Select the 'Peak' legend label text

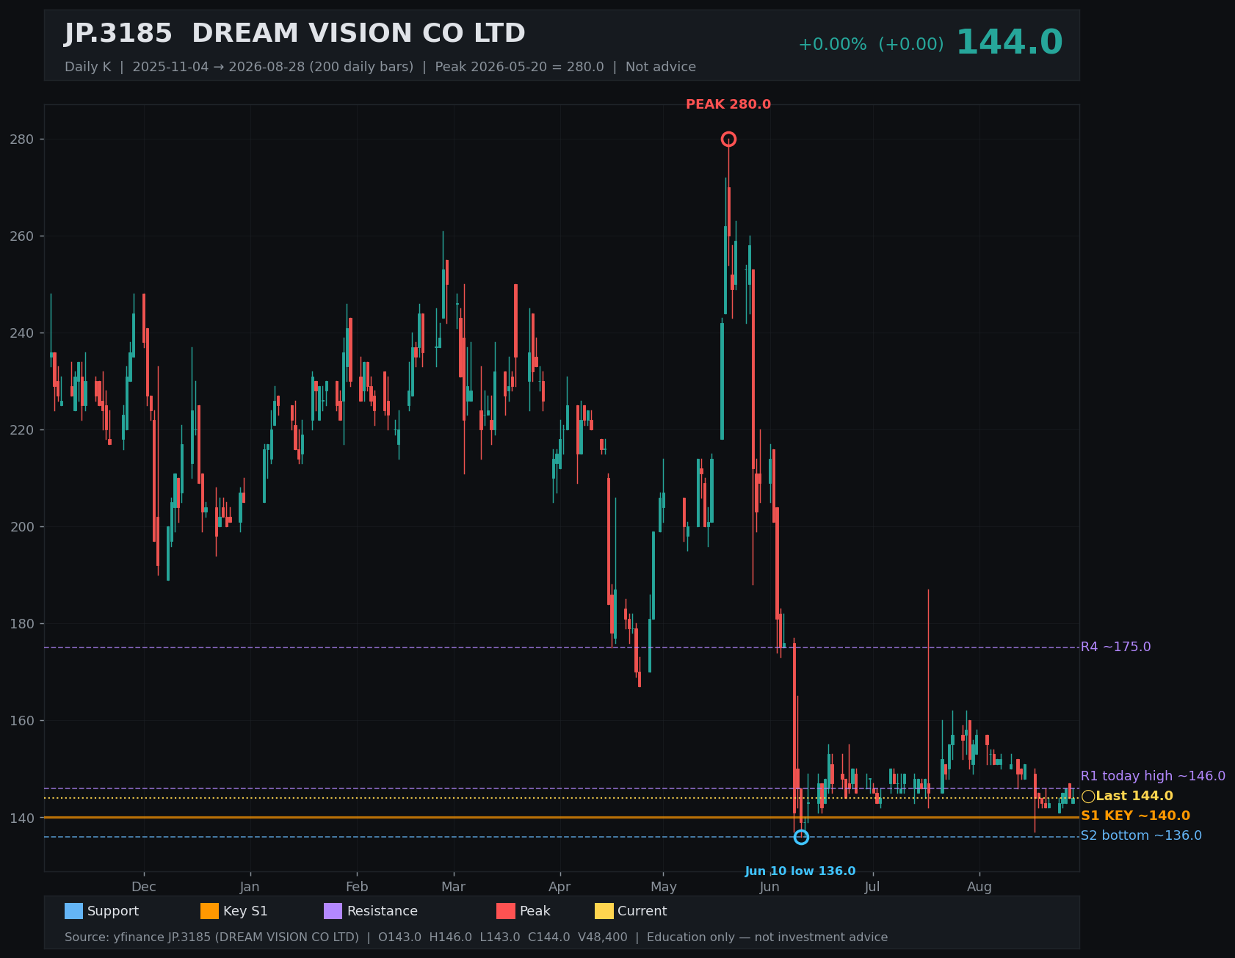click(x=535, y=911)
